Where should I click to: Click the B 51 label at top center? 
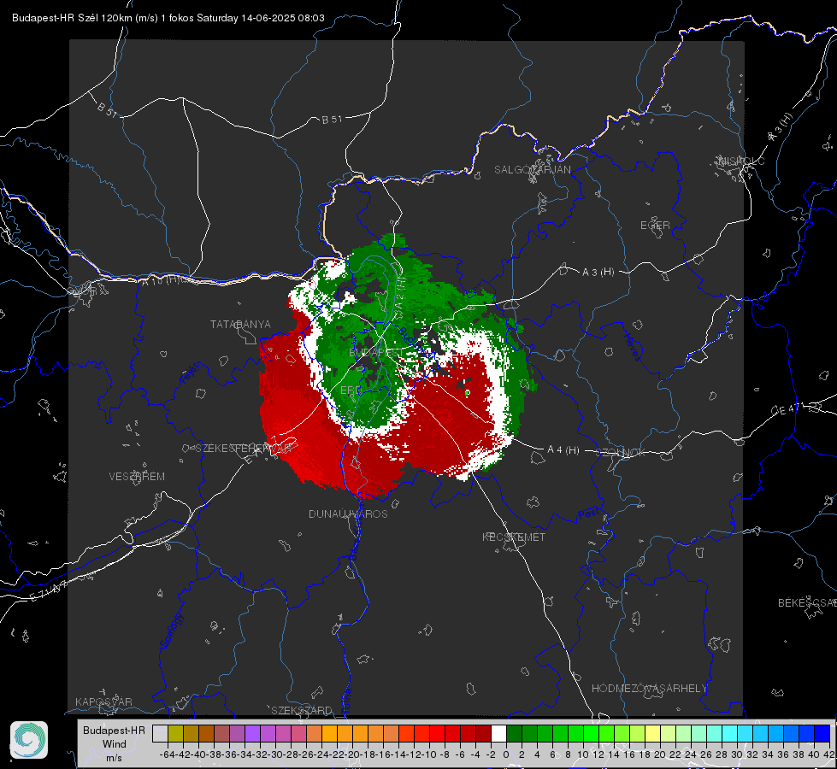[x=332, y=120]
